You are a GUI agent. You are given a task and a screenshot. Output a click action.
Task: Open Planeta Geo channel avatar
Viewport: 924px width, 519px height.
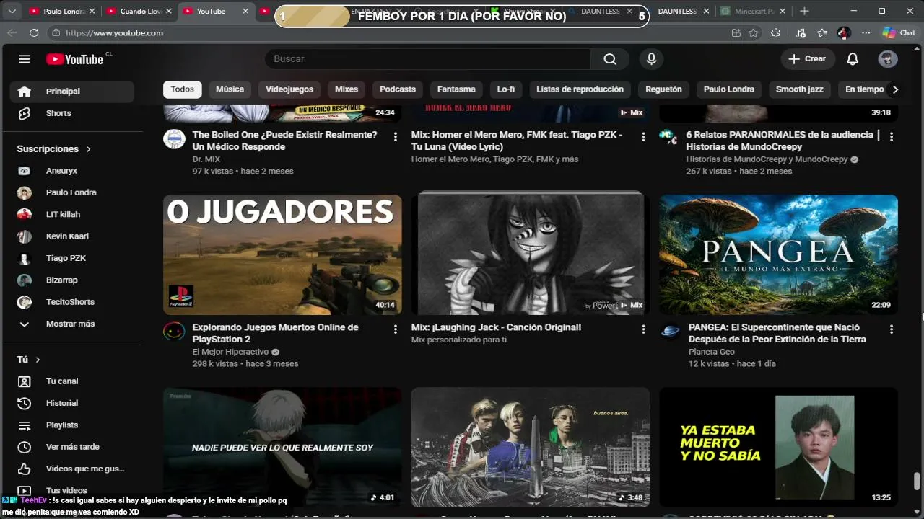point(671,331)
